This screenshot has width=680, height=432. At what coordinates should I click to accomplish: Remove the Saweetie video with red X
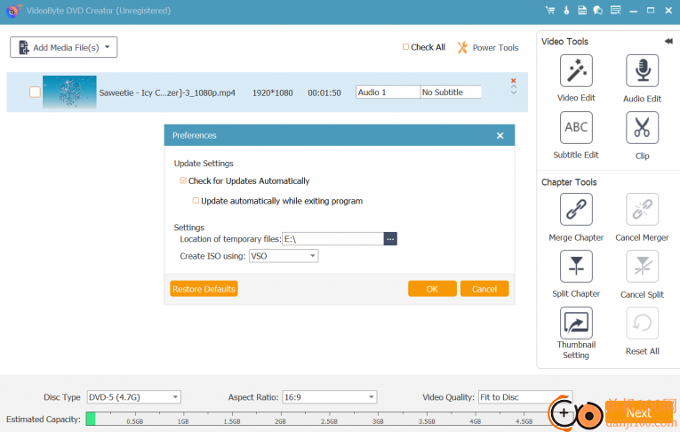pos(514,81)
